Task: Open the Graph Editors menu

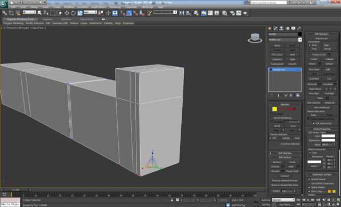Action: [98, 7]
